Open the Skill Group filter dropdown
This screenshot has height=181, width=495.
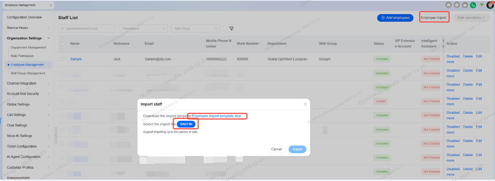point(195,29)
